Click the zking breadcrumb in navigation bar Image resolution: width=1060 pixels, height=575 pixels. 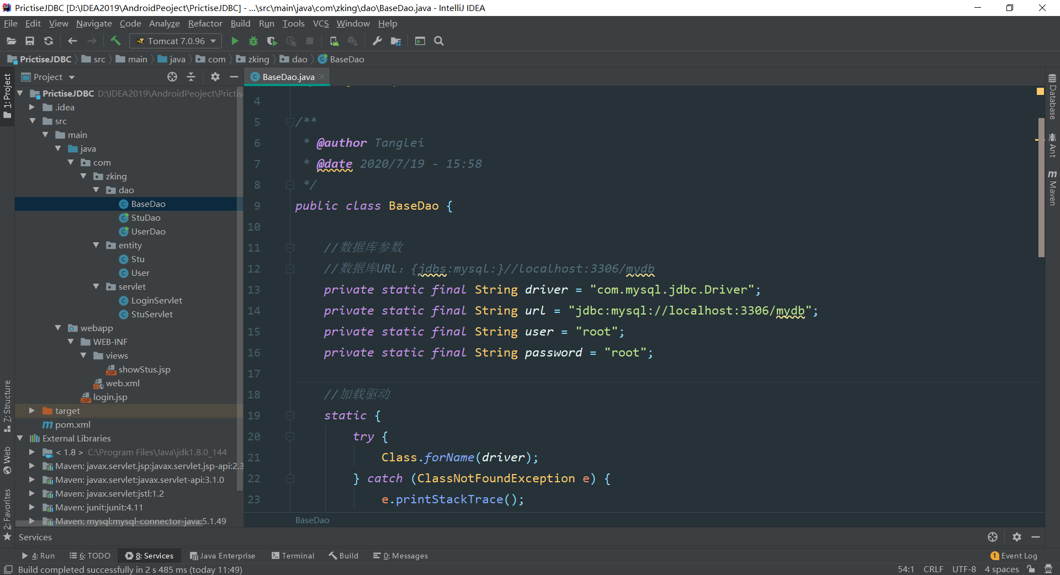pyautogui.click(x=253, y=59)
